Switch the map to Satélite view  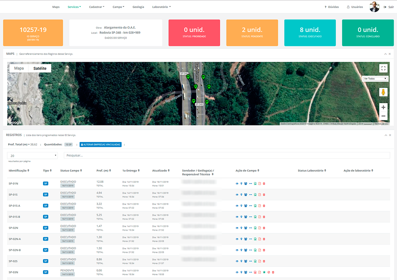[40, 68]
